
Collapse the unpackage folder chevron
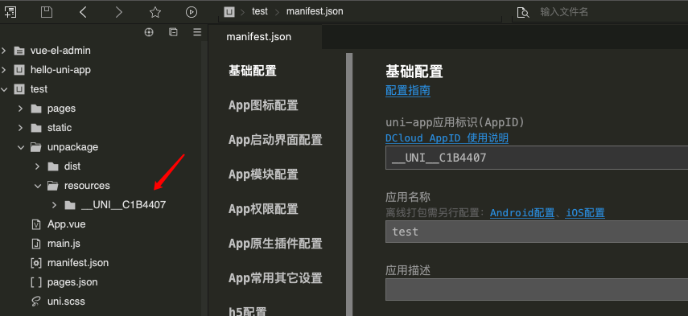click(x=21, y=147)
